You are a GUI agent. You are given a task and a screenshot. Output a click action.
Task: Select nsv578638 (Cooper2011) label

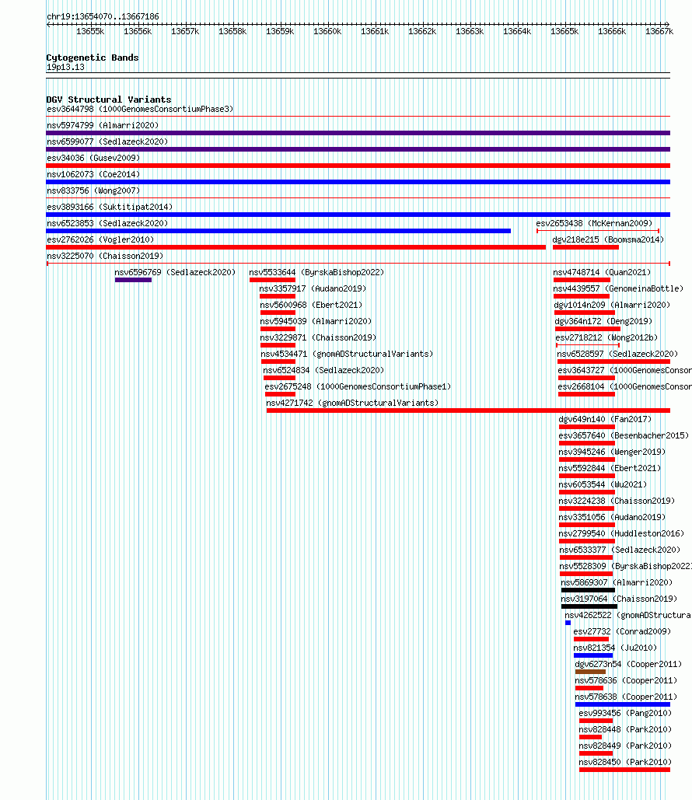point(626,697)
